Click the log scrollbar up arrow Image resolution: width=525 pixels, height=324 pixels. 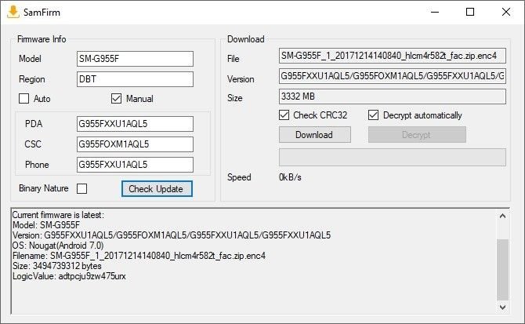coord(502,216)
